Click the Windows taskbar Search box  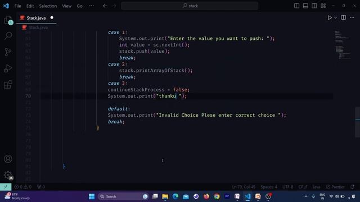pyautogui.click(x=124, y=196)
